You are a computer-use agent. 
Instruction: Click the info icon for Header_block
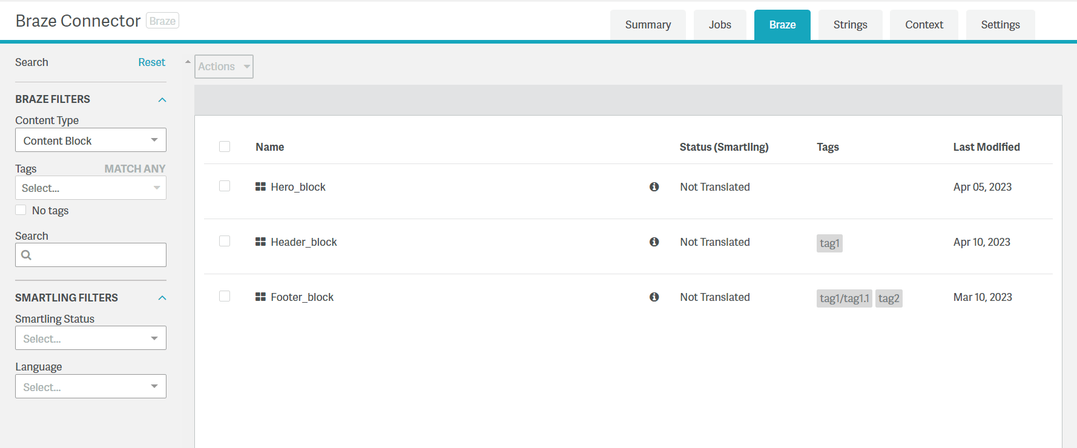(654, 242)
